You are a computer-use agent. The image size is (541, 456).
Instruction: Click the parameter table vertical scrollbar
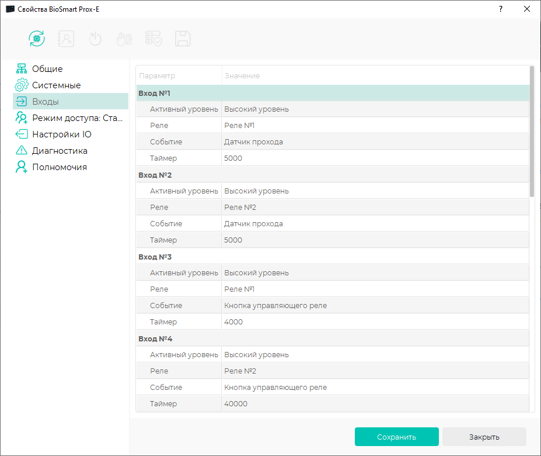[x=532, y=132]
